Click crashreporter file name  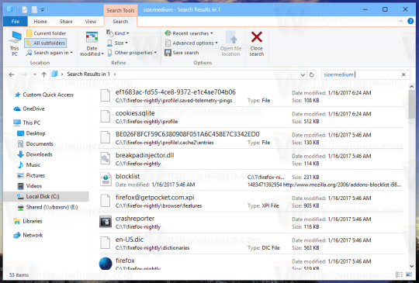[x=135, y=219]
